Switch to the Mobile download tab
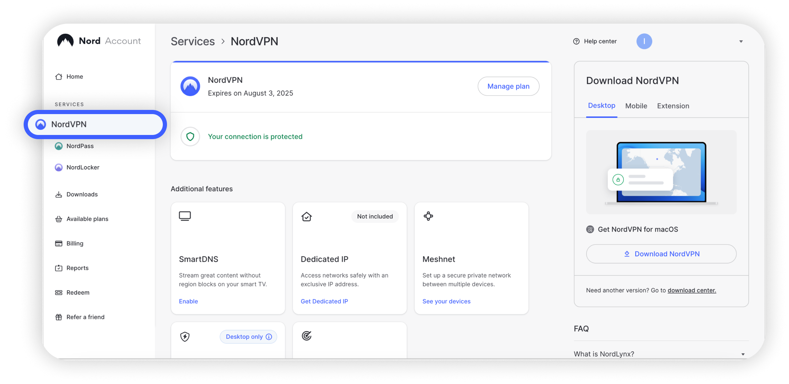The height and width of the screenshot is (384, 789). point(636,106)
